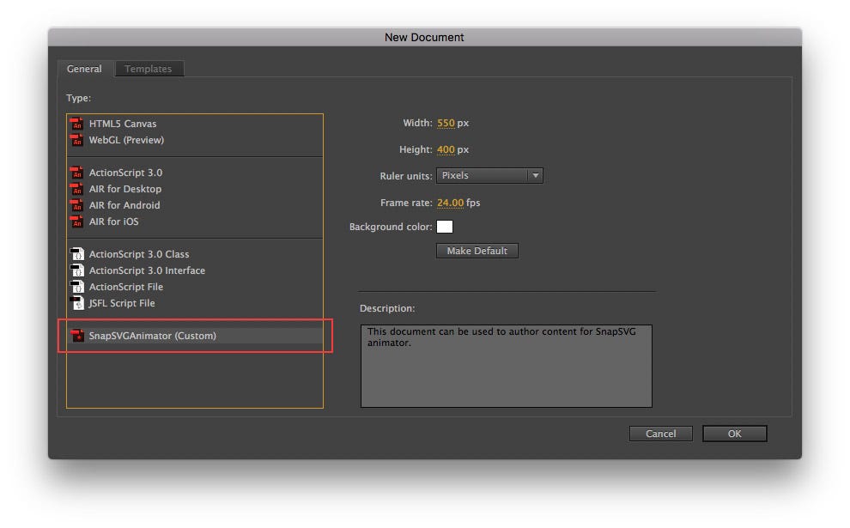The image size is (850, 528).
Task: Click the SnapSVGAnimator custom document icon
Action: 77,336
